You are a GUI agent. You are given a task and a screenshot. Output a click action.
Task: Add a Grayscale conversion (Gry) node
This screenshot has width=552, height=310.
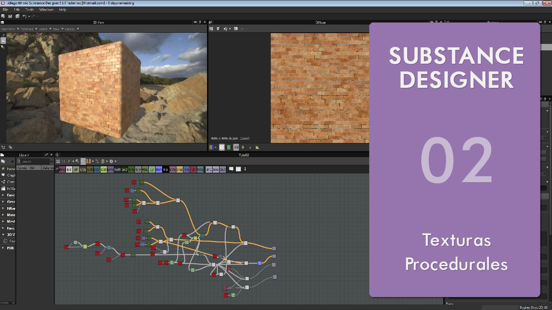pos(138,170)
